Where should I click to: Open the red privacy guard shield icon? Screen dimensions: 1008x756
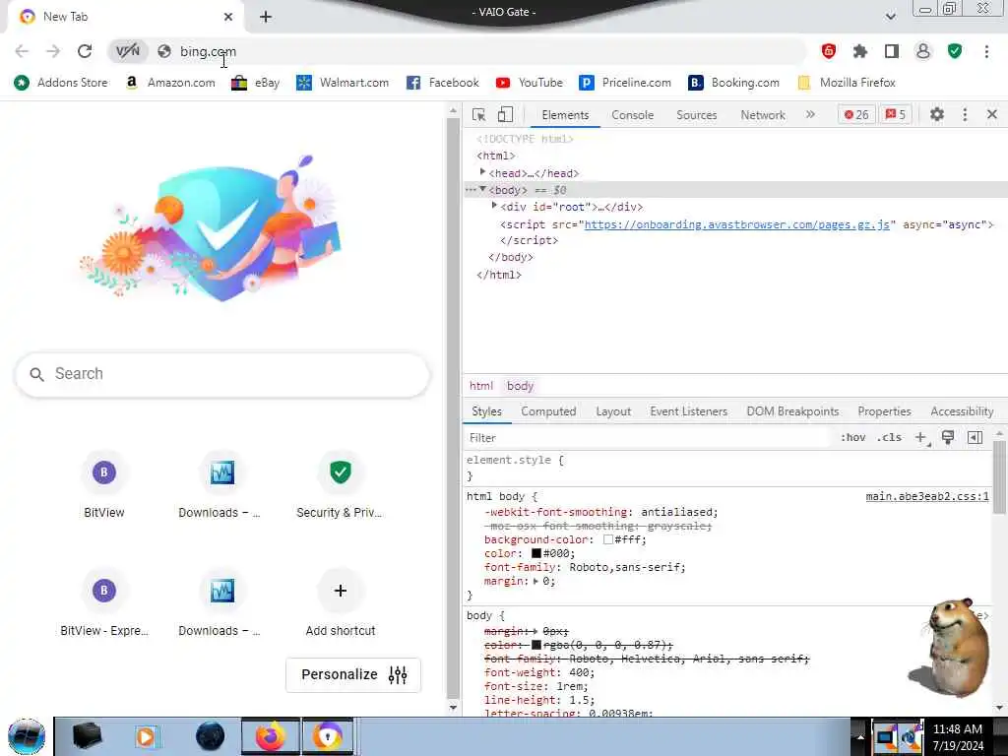point(829,51)
